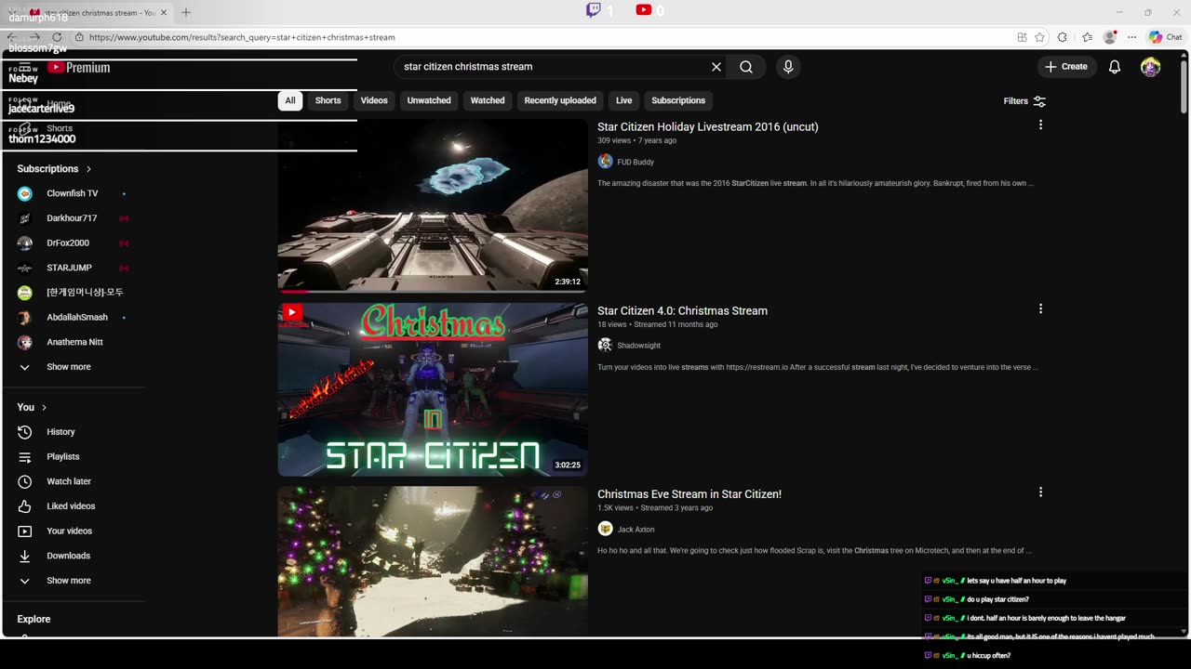The height and width of the screenshot is (669, 1191).
Task: Click the browser address bar URL
Action: (242, 37)
